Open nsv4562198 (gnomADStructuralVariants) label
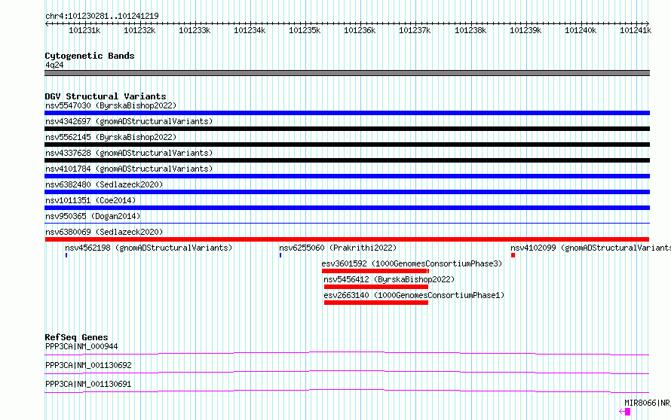The height and width of the screenshot is (420, 671). pyautogui.click(x=149, y=248)
